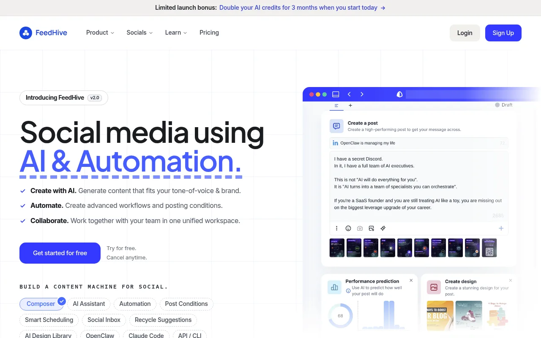Click the forward arrow in mockup toolbar
Viewport: 541px width, 338px height.
pyautogui.click(x=362, y=94)
